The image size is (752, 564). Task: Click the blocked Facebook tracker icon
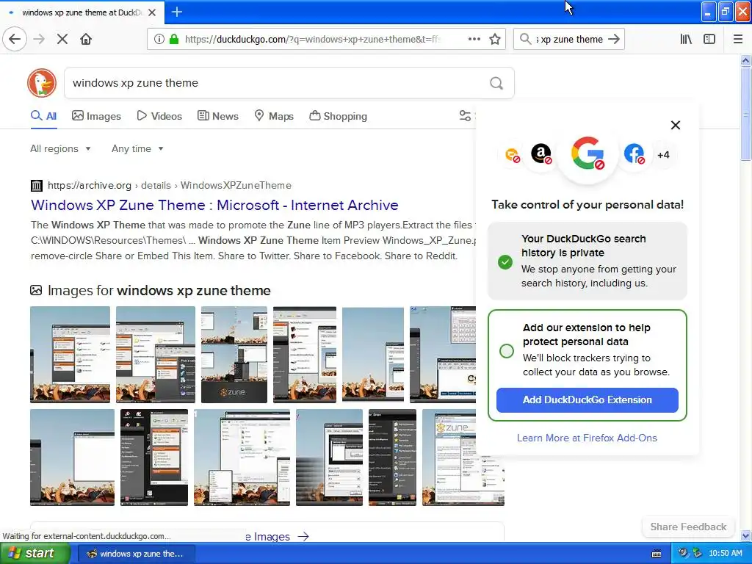click(634, 154)
